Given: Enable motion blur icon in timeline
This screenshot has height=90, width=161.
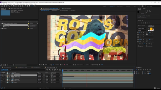Looking at the screenshot, I should coord(57,70).
